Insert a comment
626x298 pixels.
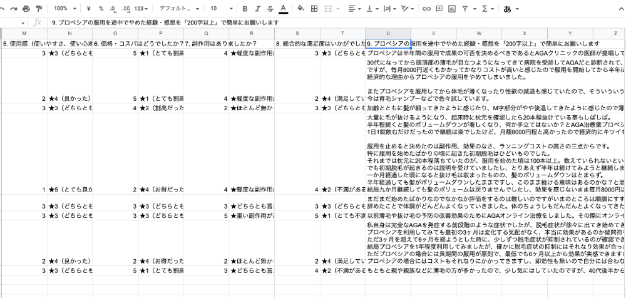click(439, 8)
